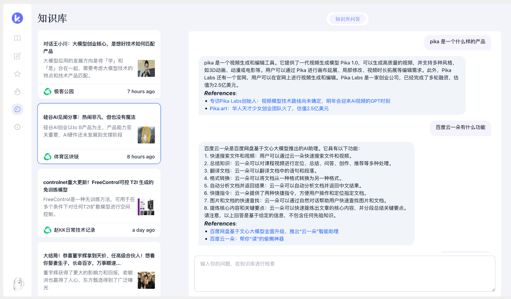The width and height of the screenshot is (511, 299).
Task: Open the 专访Pika Labs创始人 reference link
Action: coord(300,101)
